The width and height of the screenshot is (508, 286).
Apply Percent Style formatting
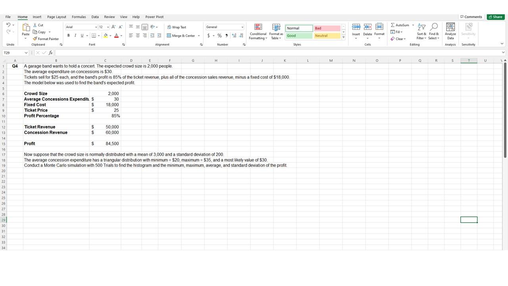(219, 35)
